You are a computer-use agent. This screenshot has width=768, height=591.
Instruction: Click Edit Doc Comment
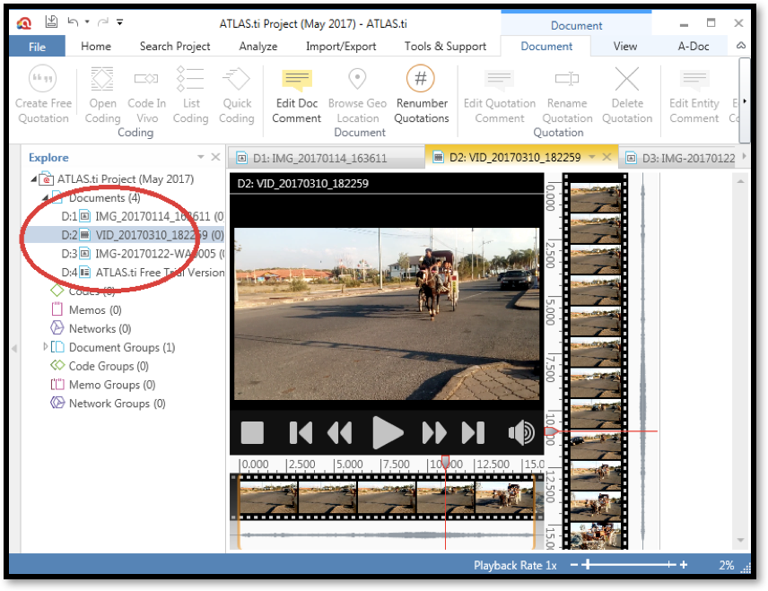pyautogui.click(x=296, y=94)
